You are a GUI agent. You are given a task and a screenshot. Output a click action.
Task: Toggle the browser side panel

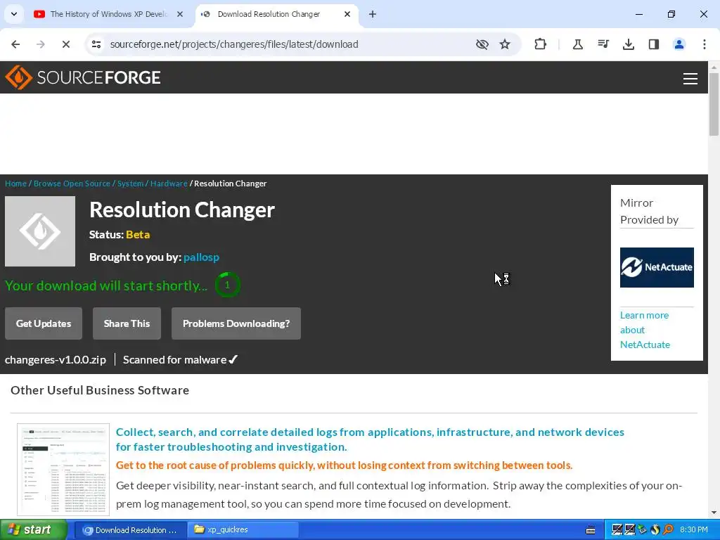click(653, 44)
